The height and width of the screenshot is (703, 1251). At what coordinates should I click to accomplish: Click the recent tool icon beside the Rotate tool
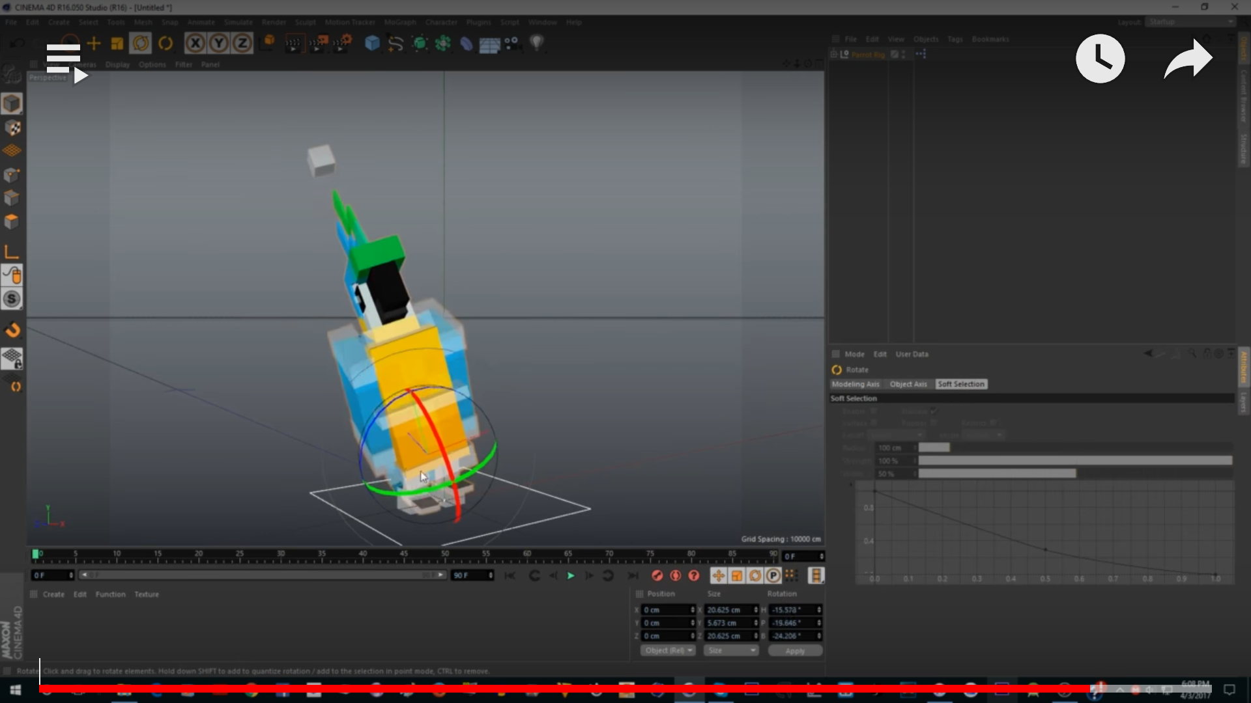[165, 44]
